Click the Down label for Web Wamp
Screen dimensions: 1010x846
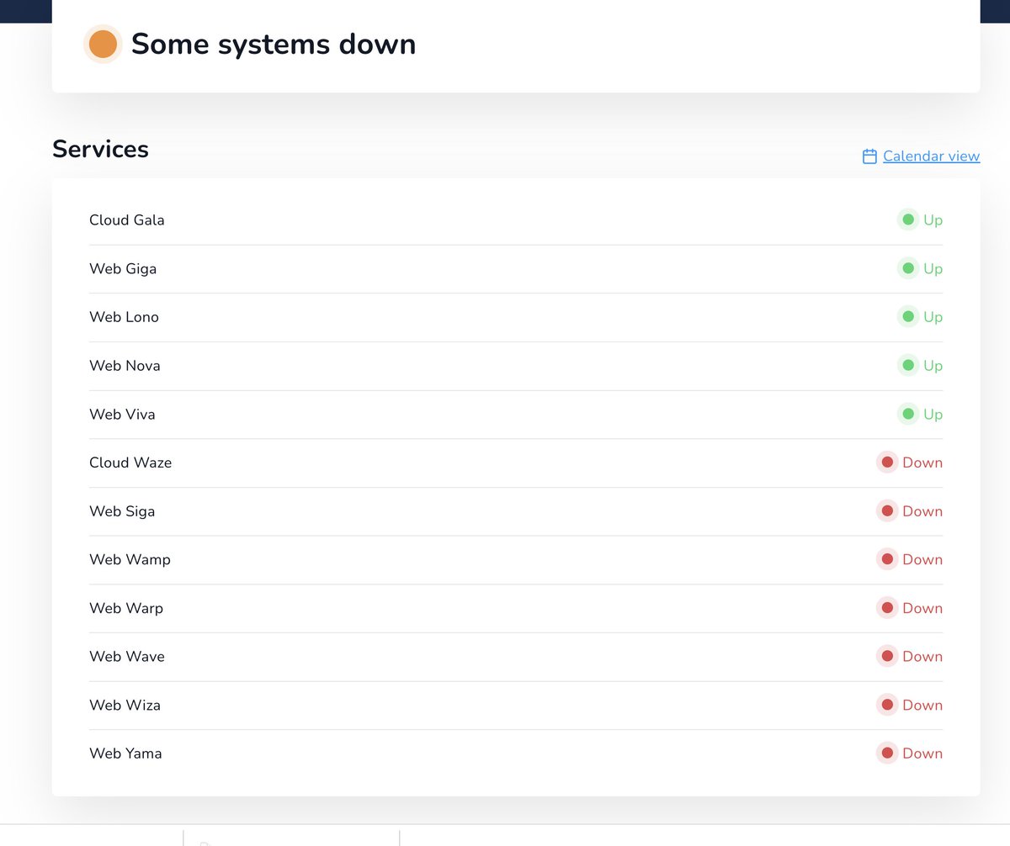tap(922, 560)
